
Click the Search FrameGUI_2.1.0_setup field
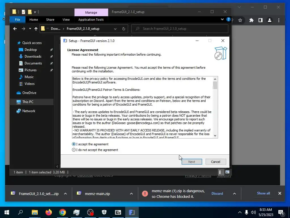(180, 29)
